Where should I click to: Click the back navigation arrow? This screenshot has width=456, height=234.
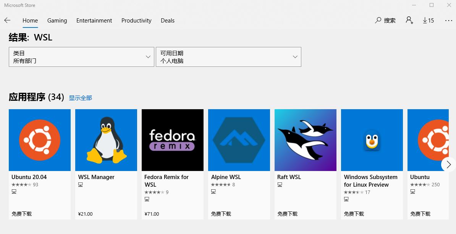7,20
